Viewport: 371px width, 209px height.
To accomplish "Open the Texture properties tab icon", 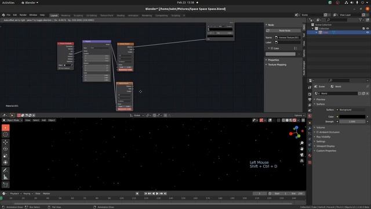I will (310, 163).
